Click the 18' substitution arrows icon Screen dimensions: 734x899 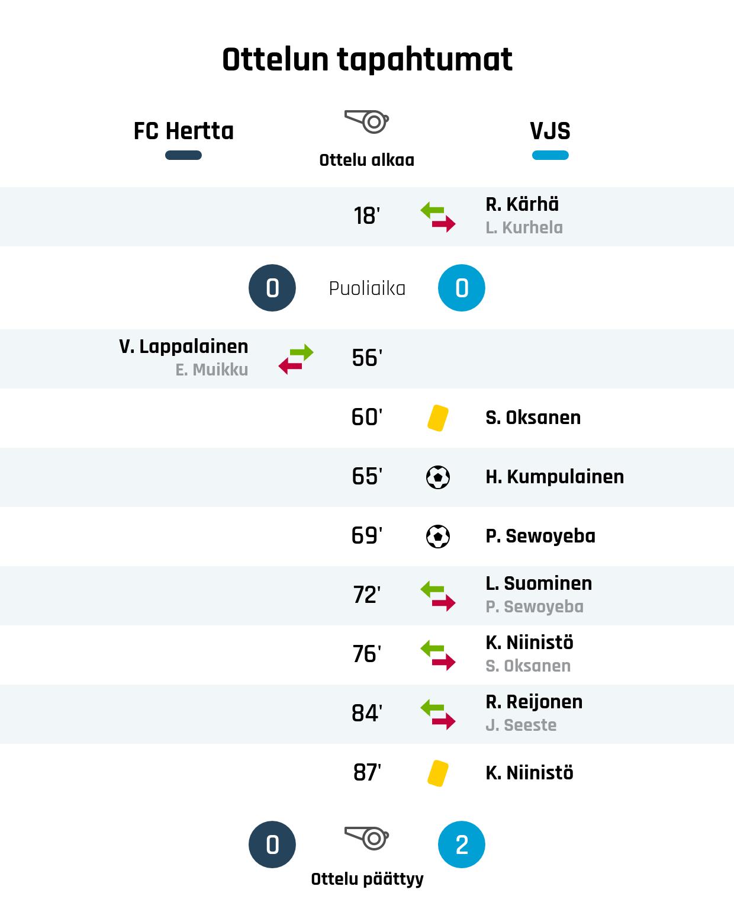[x=438, y=217]
